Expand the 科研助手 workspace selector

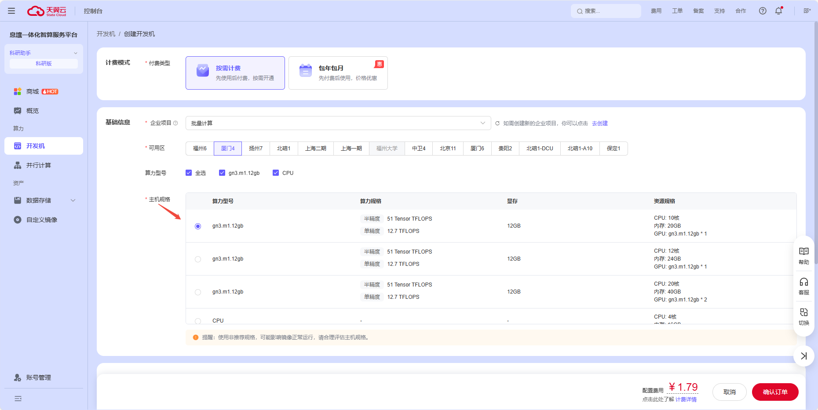[x=44, y=53]
